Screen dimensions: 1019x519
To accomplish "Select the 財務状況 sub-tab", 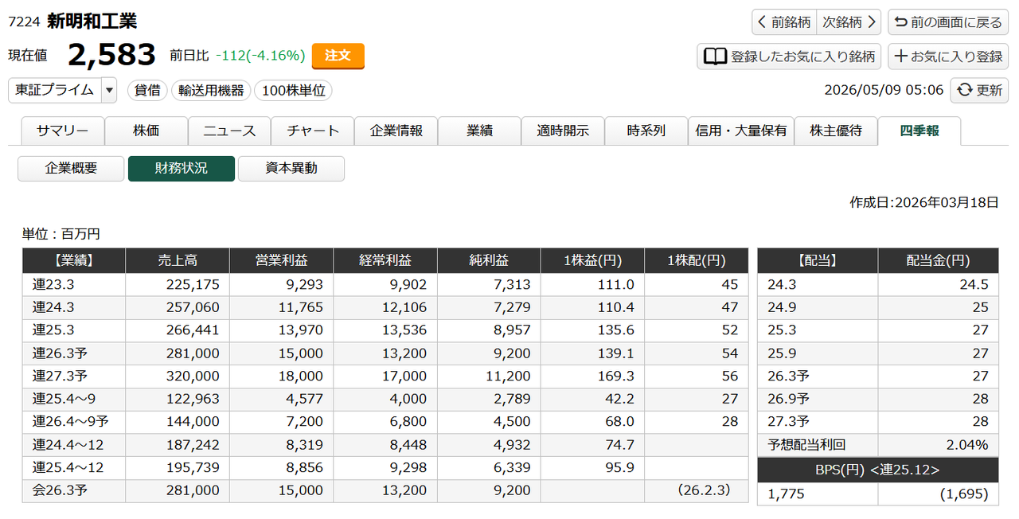I will [x=182, y=169].
